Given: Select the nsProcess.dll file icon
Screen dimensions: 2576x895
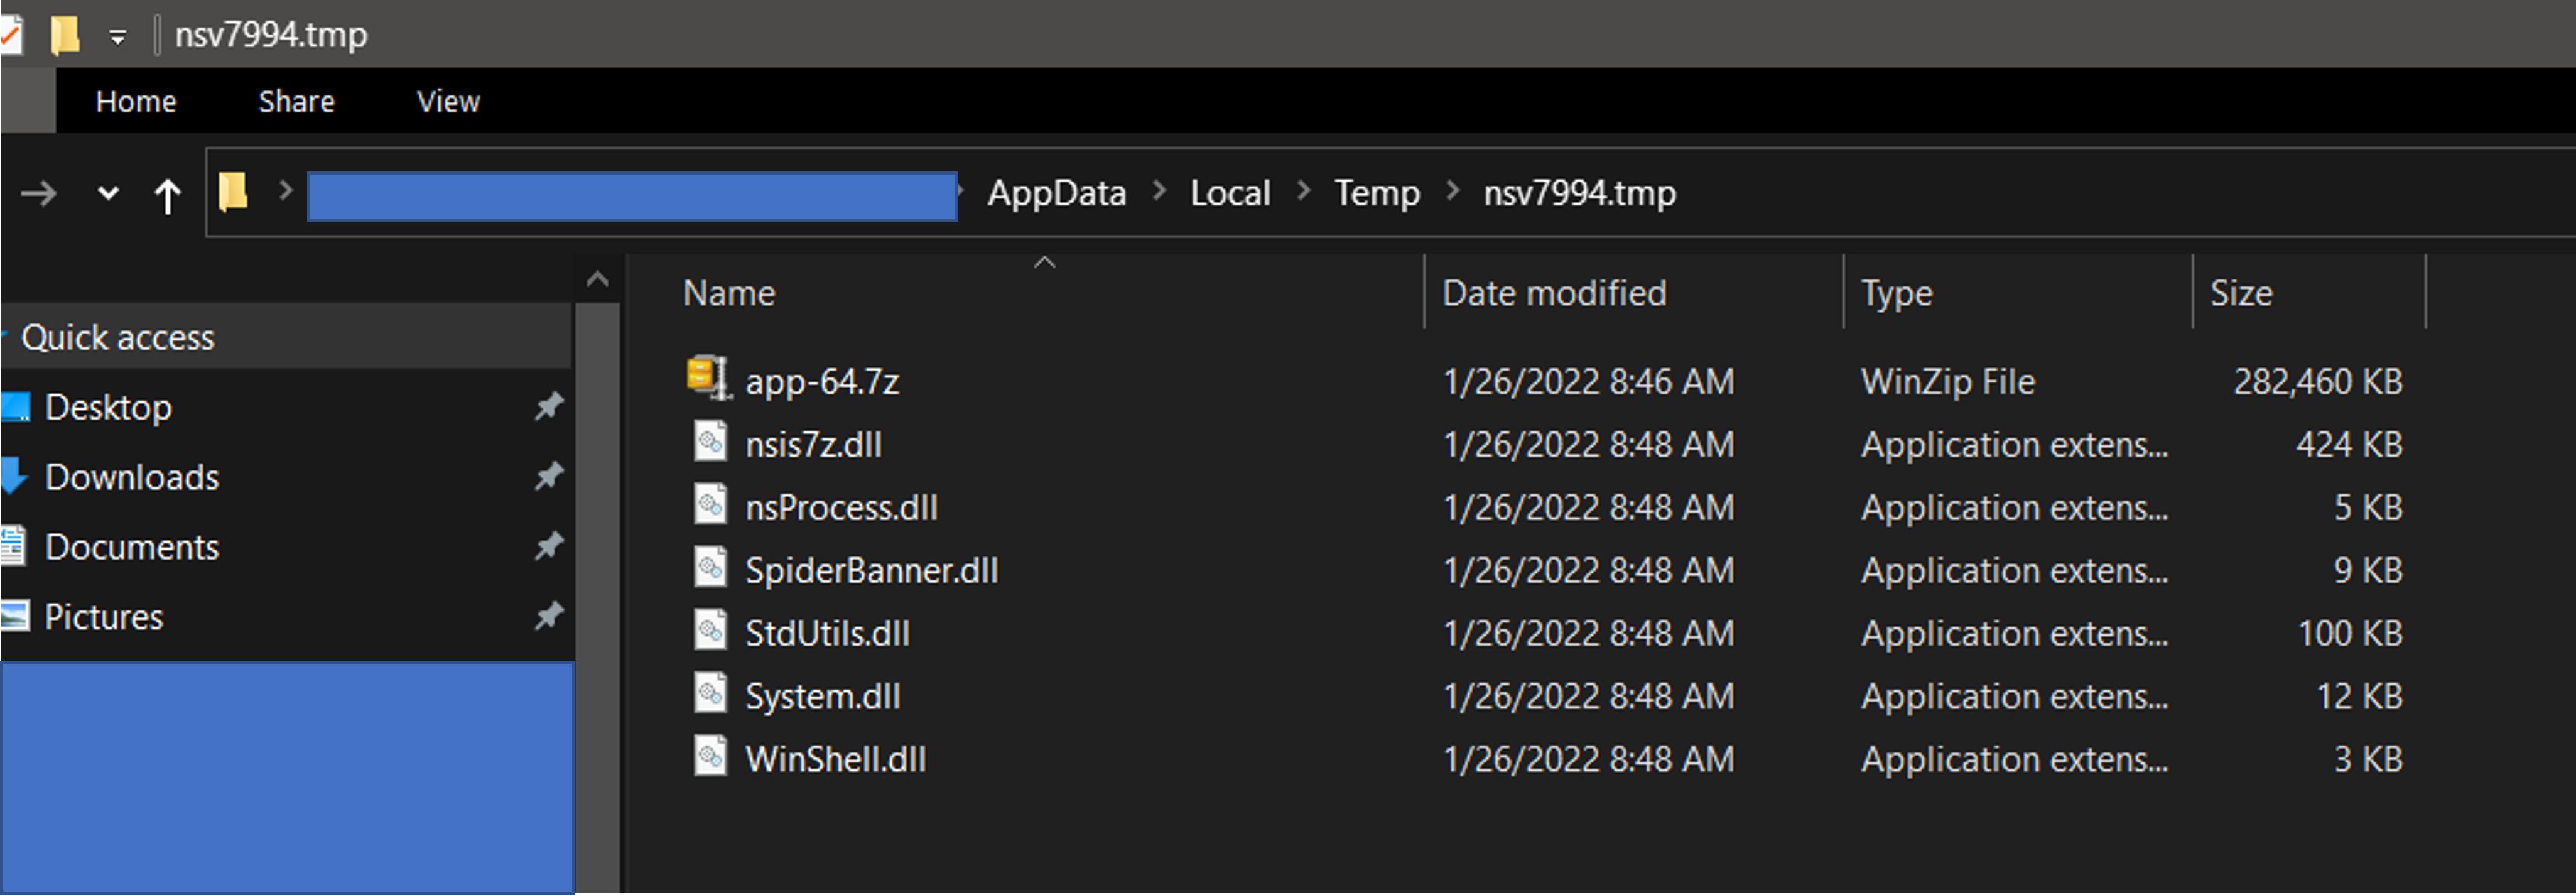Looking at the screenshot, I should [710, 506].
